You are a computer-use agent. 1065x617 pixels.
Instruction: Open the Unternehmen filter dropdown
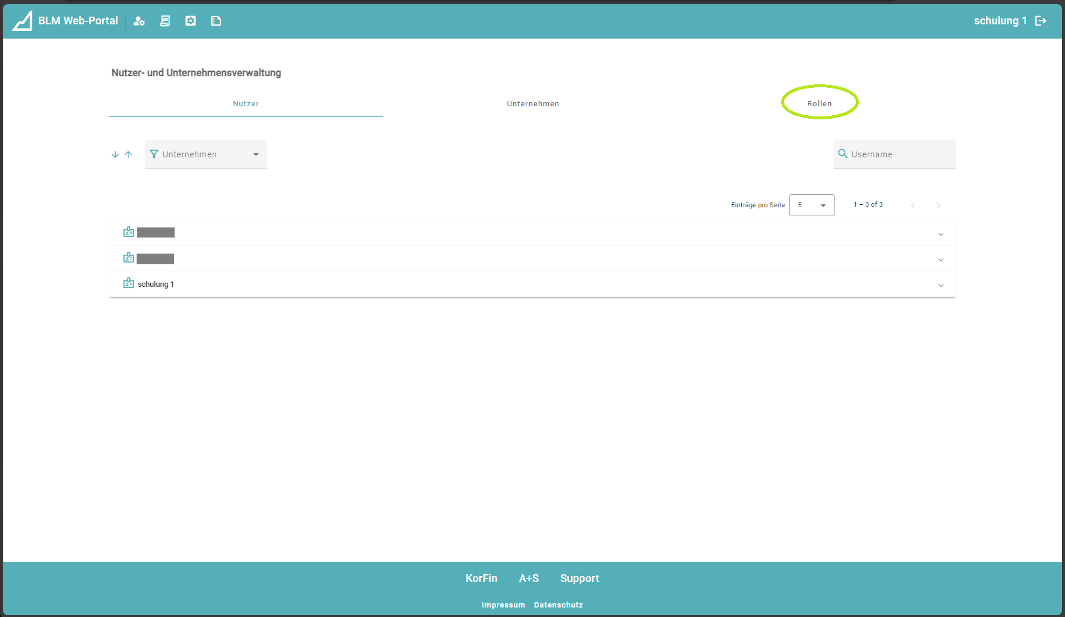click(x=206, y=154)
